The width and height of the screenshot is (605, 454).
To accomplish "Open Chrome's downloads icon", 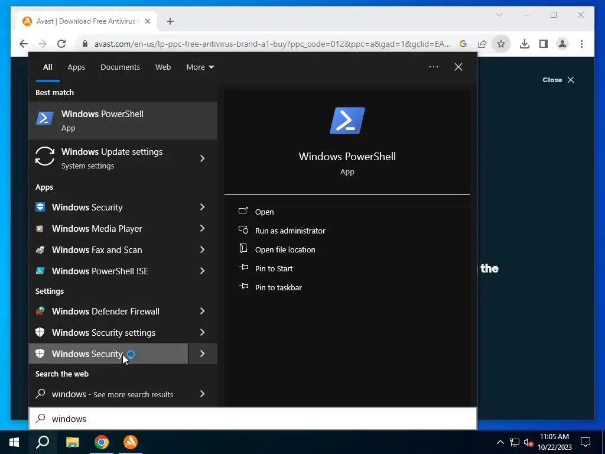I will [x=525, y=44].
